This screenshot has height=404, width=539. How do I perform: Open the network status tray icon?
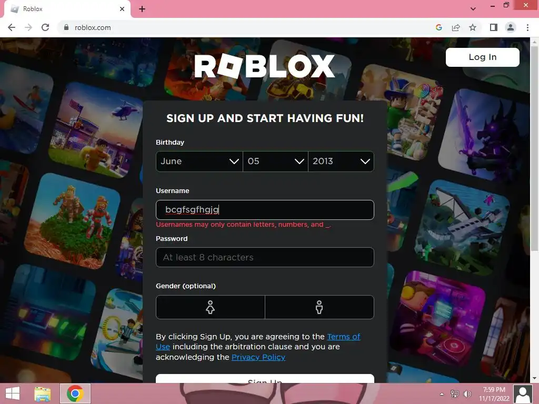click(454, 394)
